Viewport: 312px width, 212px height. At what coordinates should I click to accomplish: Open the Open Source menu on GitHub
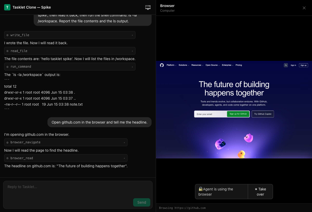coord(212,65)
